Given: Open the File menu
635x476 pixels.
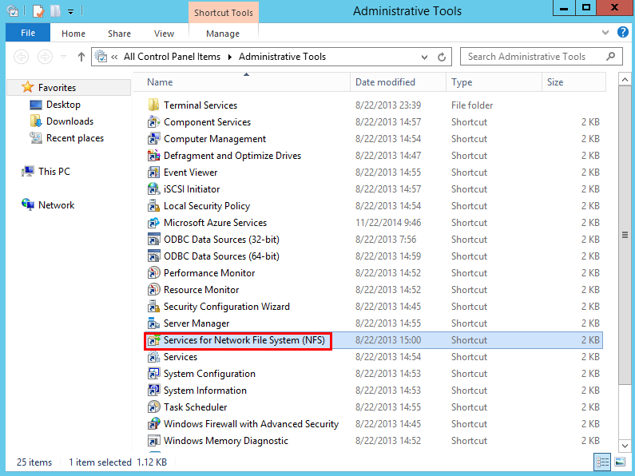Looking at the screenshot, I should click(28, 33).
